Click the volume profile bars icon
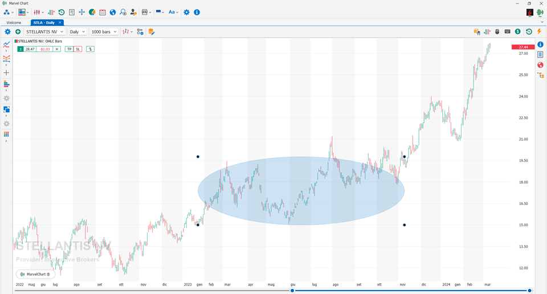Screen dimensions: 547x294 point(6,84)
